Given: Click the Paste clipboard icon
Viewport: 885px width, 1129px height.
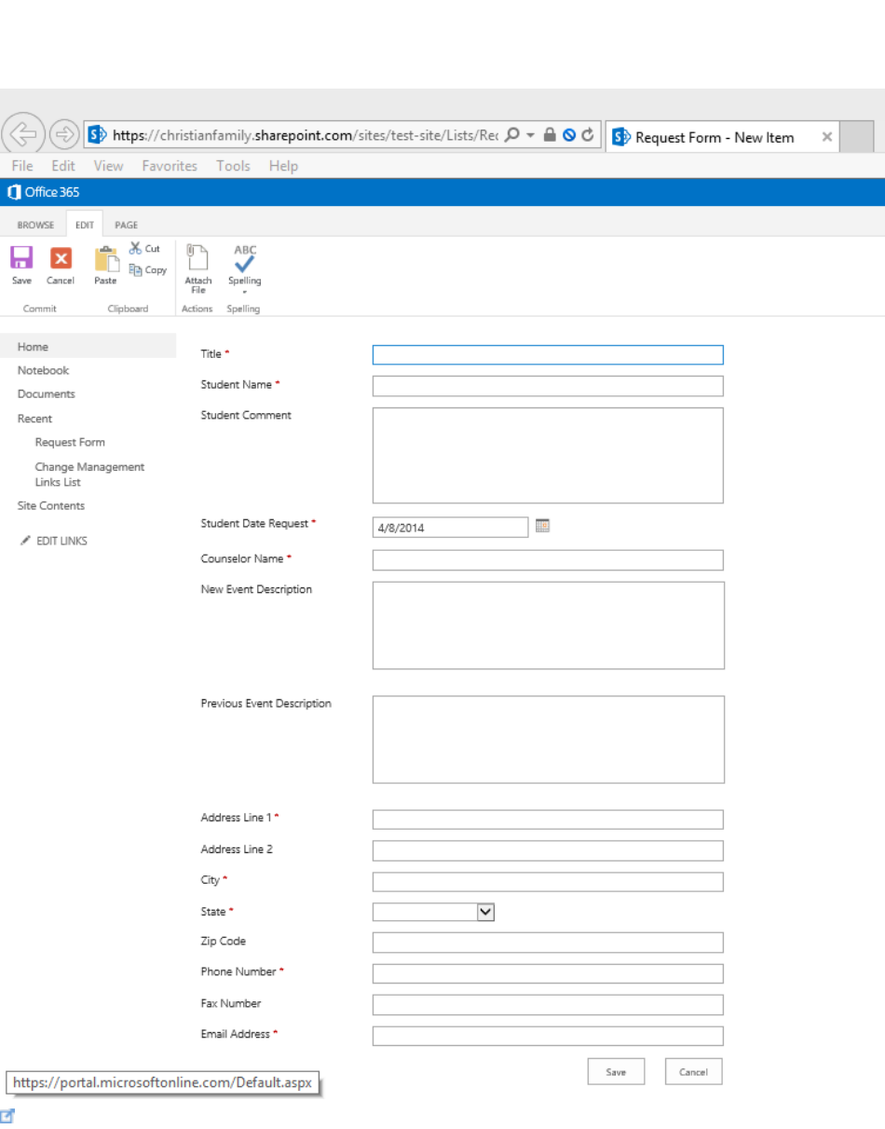Looking at the screenshot, I should (105, 260).
